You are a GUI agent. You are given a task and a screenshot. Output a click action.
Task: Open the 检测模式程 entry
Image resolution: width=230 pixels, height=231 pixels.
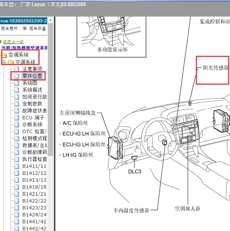(35, 138)
